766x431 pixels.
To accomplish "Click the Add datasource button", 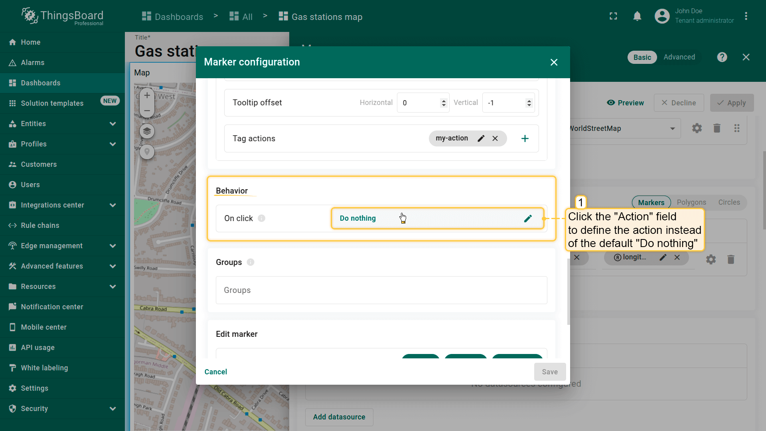I will [x=339, y=417].
